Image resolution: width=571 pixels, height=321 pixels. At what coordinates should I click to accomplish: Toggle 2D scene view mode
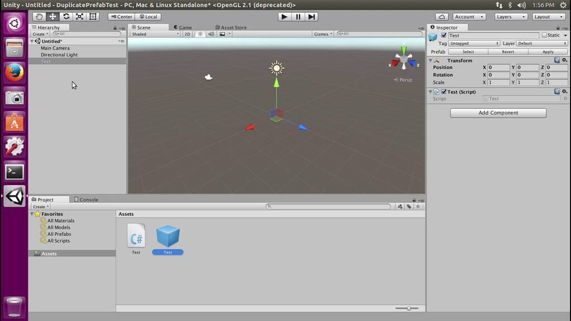coord(187,34)
